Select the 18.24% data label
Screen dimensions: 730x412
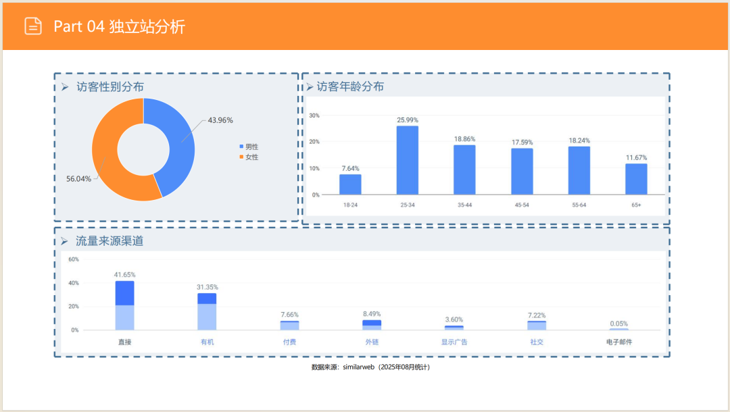[x=579, y=140]
